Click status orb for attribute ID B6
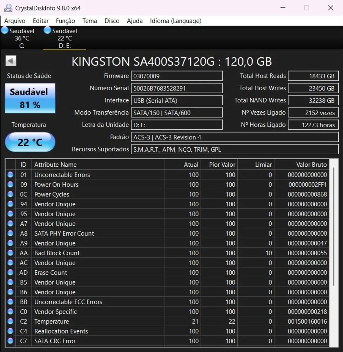 pos(10,292)
